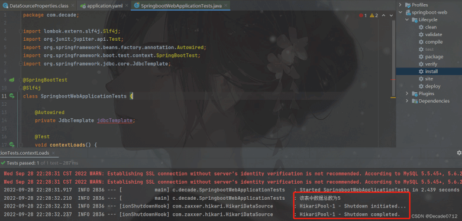Click the gear icon beside validate
This screenshot has width=462, height=221.
point(421,34)
